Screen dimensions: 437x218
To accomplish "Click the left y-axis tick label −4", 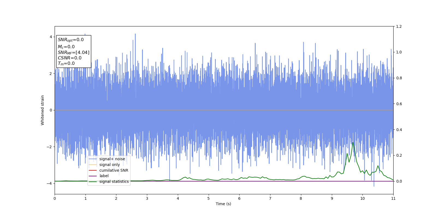I will (x=49, y=183).
